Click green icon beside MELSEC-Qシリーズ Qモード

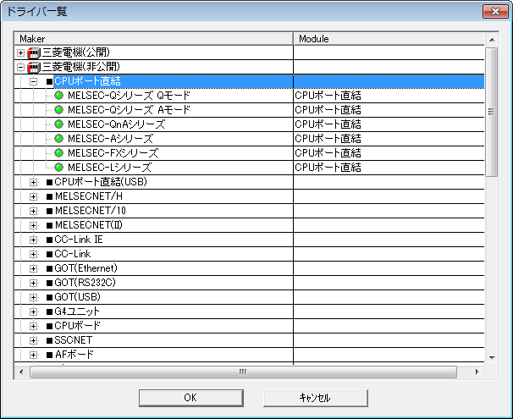[x=59, y=96]
